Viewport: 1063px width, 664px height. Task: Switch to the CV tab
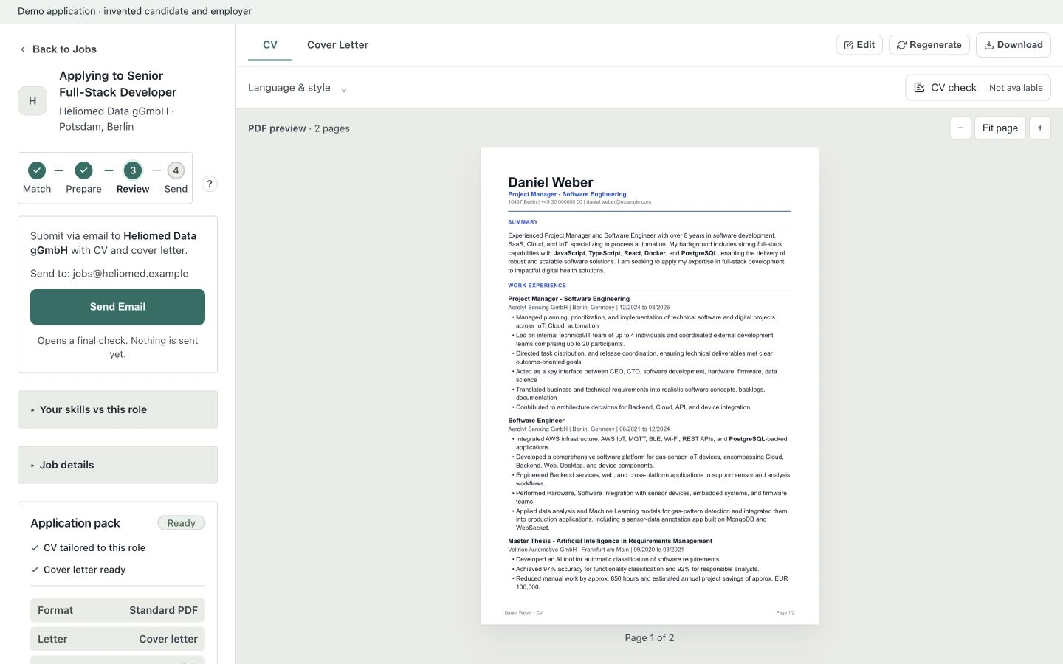tap(270, 45)
